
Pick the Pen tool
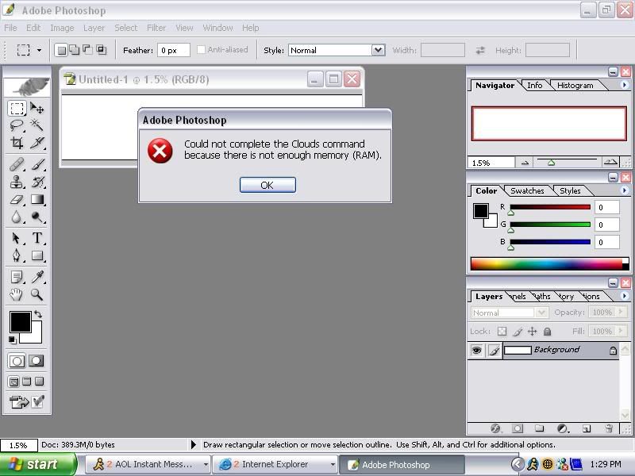(17, 255)
